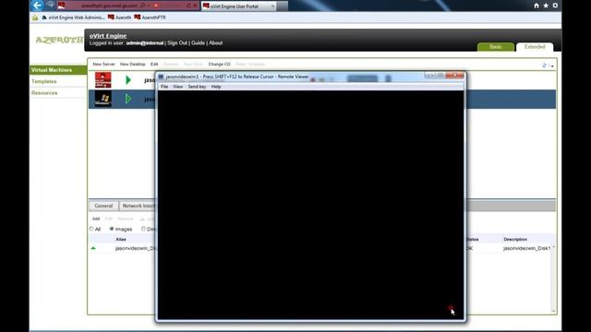The height and width of the screenshot is (332, 591).
Task: Click the Change CD toolbar button
Action: (220, 64)
